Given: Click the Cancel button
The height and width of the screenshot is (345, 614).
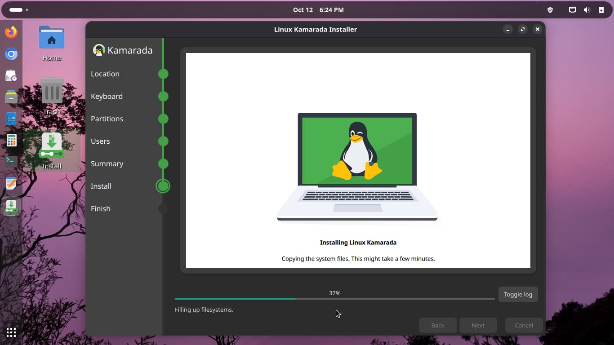Looking at the screenshot, I should [x=524, y=325].
